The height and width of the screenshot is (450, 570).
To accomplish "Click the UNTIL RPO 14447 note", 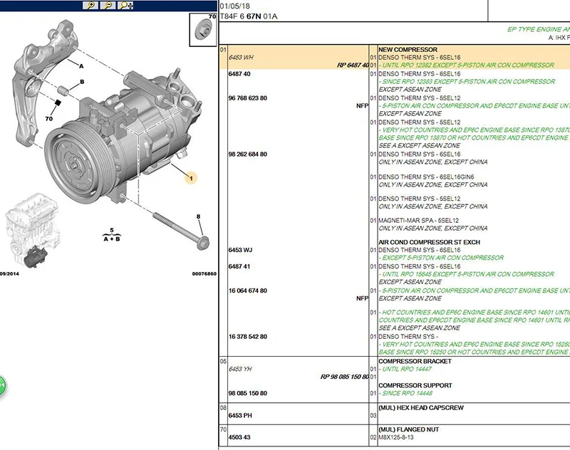I will [405, 369].
